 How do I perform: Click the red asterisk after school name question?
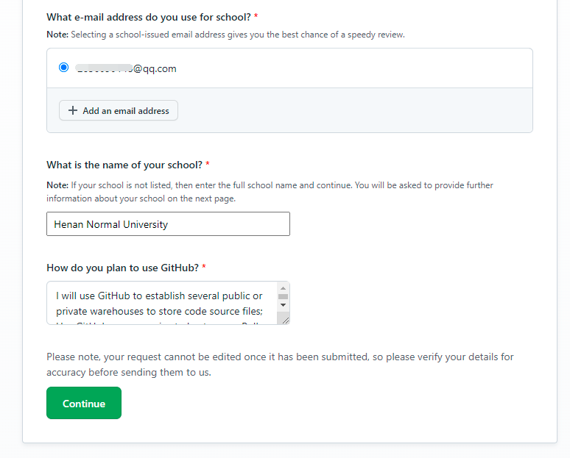pos(208,165)
